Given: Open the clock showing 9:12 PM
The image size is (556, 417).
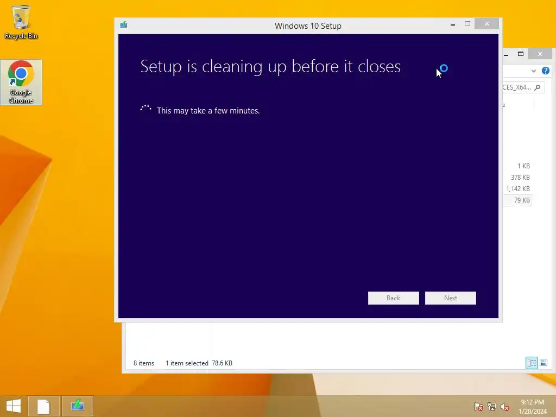Looking at the screenshot, I should pyautogui.click(x=533, y=407).
